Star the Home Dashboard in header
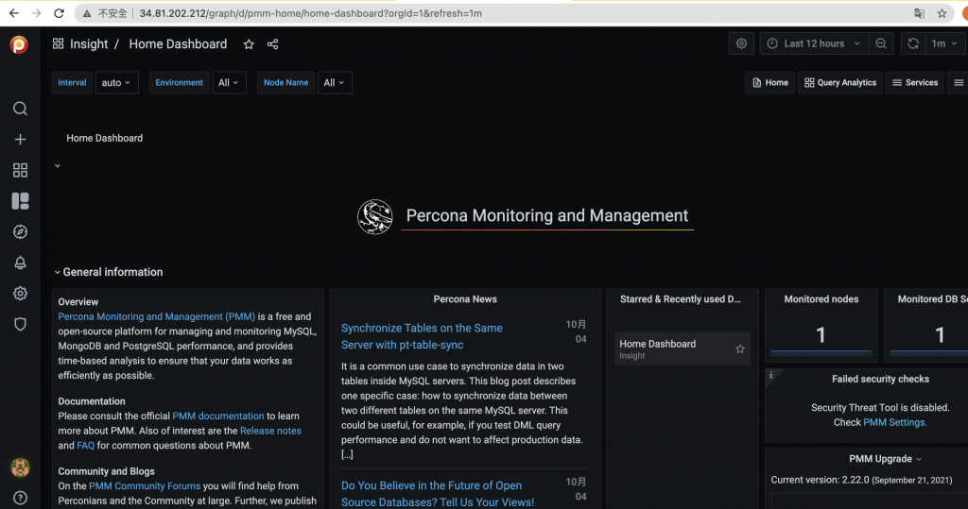This screenshot has height=509, width=968. click(249, 44)
